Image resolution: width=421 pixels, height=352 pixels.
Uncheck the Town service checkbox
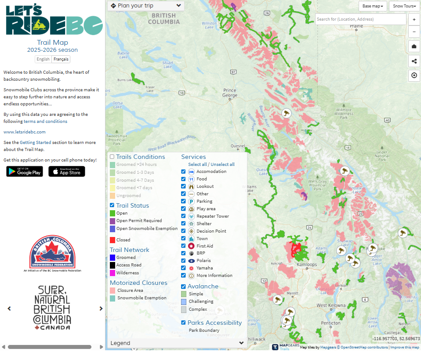click(x=183, y=239)
